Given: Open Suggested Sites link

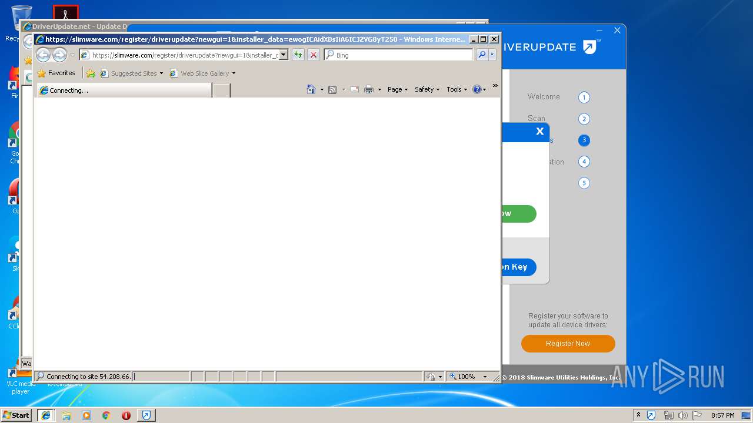Looking at the screenshot, I should coord(132,73).
